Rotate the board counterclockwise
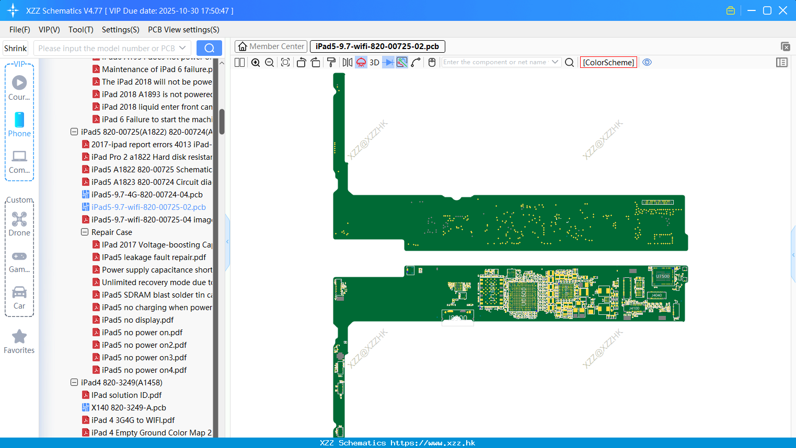The width and height of the screenshot is (796, 448). pos(301,62)
